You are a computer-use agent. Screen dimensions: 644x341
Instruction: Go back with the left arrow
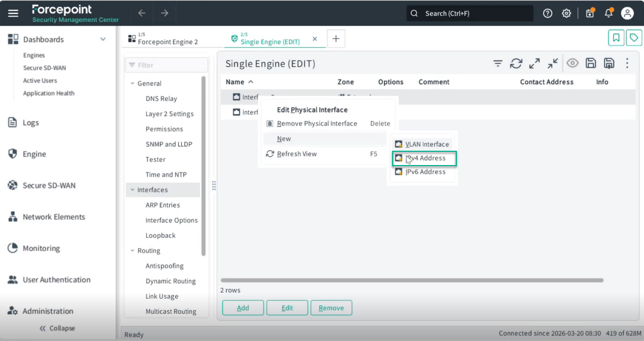142,13
